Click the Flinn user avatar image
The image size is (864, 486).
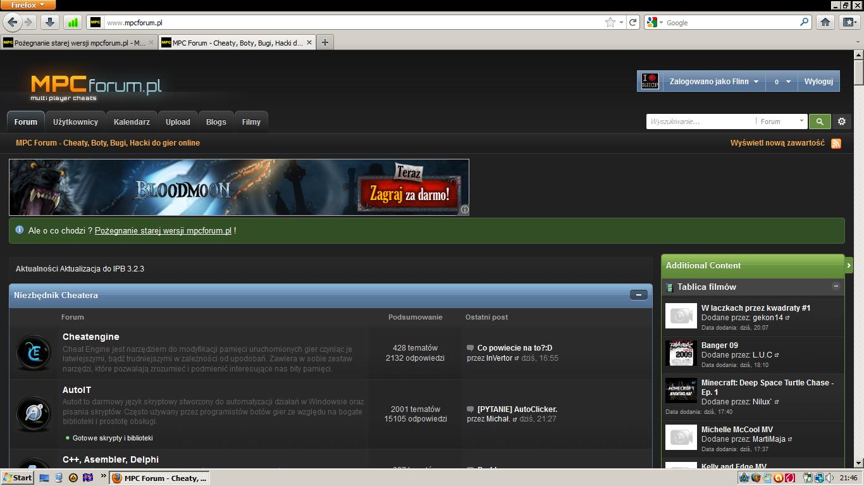point(650,82)
